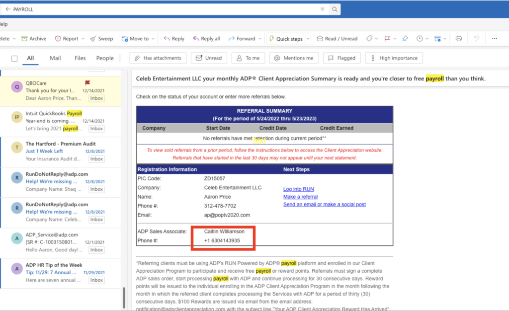Expand the snooze clock dropdown

point(427,39)
